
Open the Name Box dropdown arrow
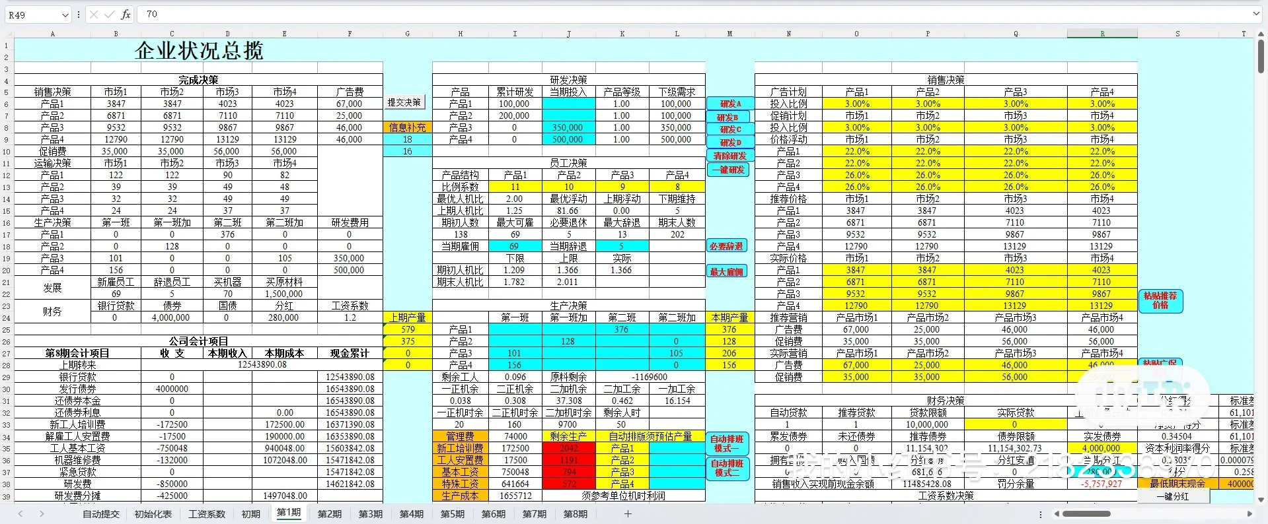pyautogui.click(x=65, y=15)
